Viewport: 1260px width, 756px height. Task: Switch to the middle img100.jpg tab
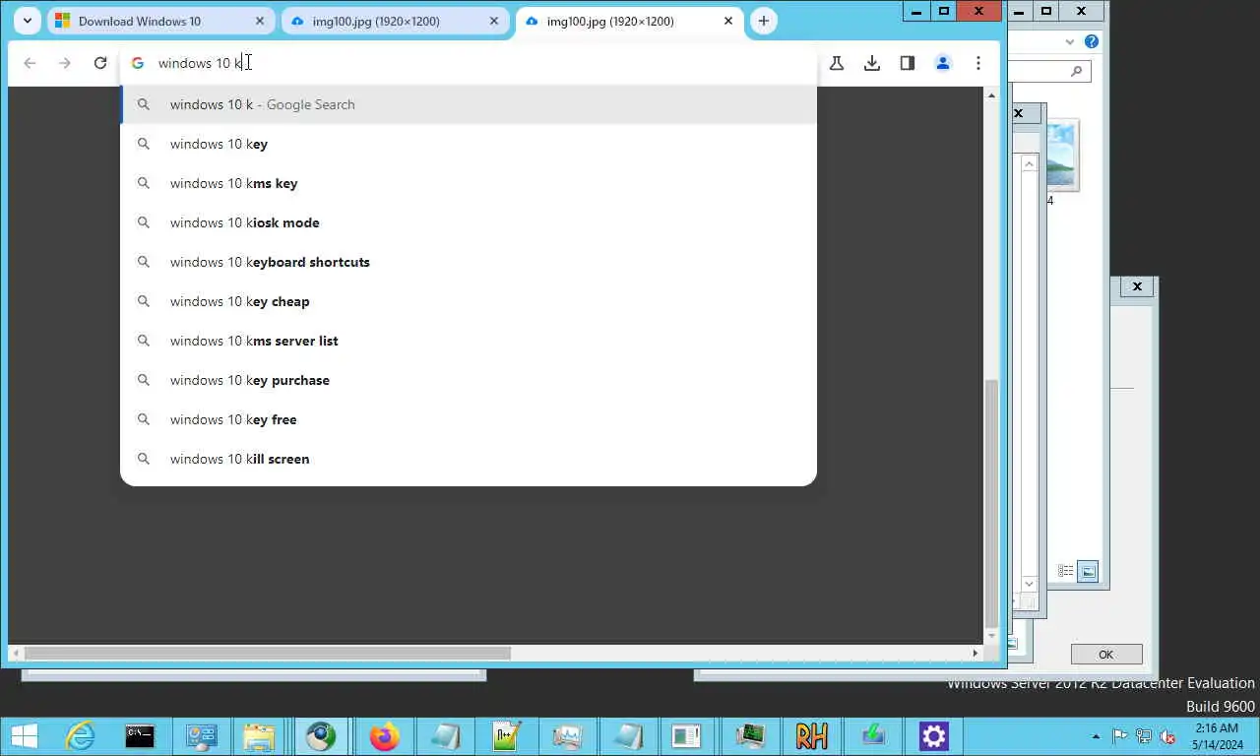pyautogui.click(x=396, y=21)
